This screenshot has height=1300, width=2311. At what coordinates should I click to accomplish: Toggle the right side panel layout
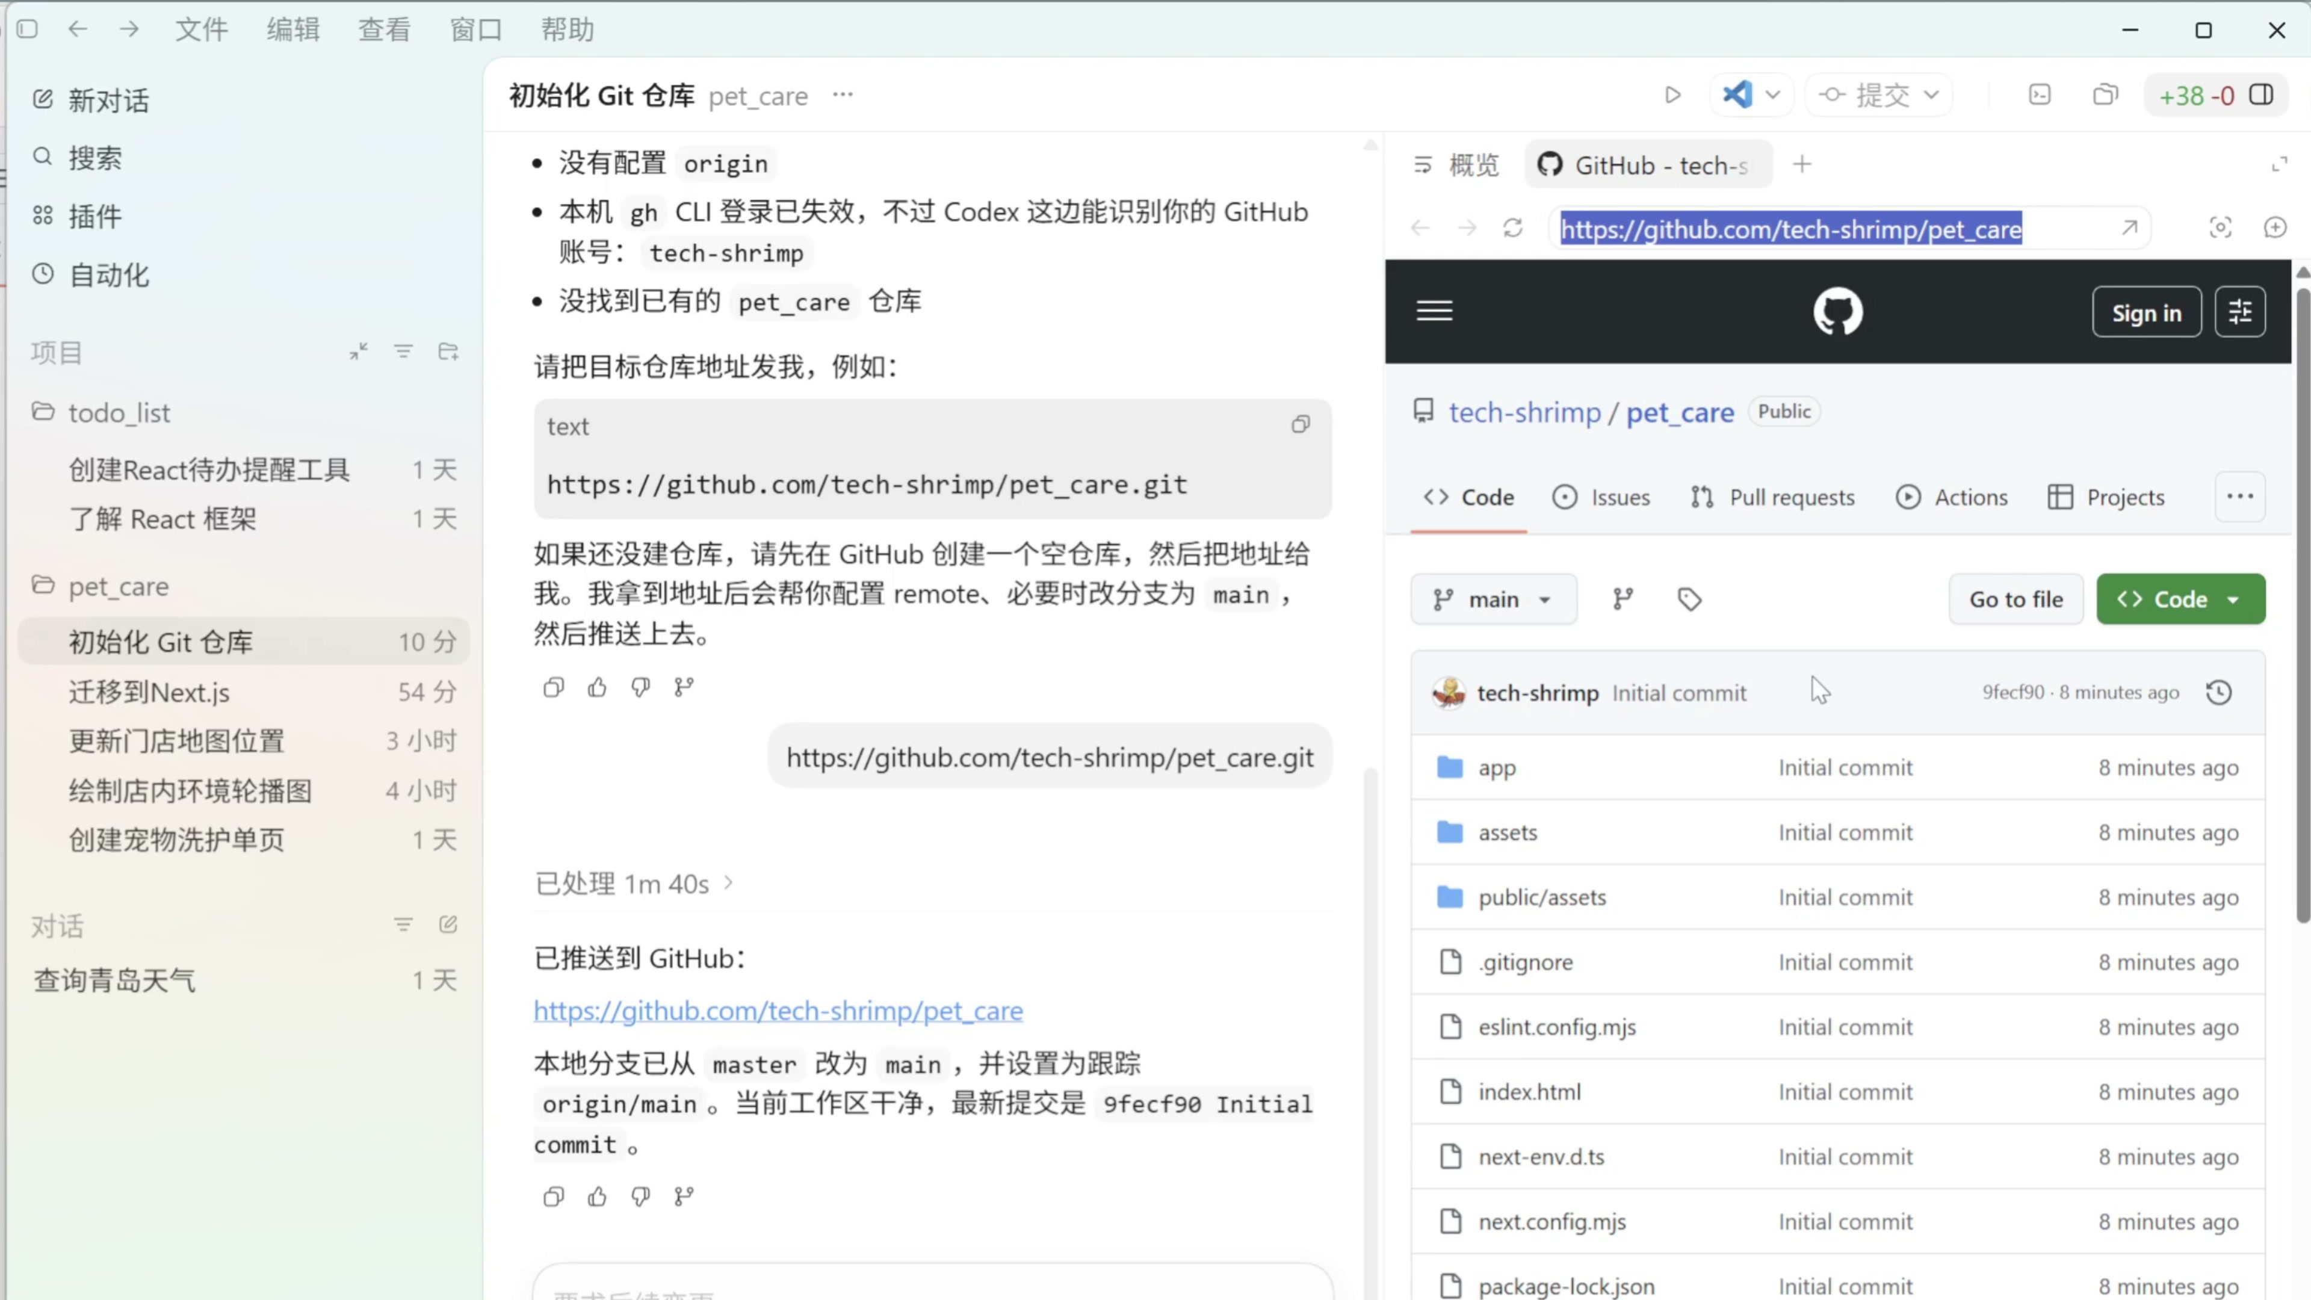point(2262,95)
